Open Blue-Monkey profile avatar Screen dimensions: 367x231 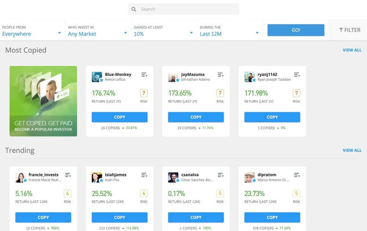click(x=97, y=77)
